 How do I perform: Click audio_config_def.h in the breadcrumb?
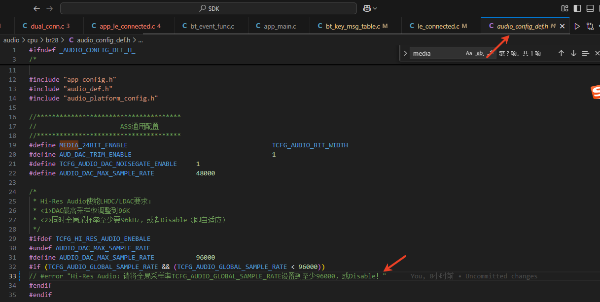104,40
